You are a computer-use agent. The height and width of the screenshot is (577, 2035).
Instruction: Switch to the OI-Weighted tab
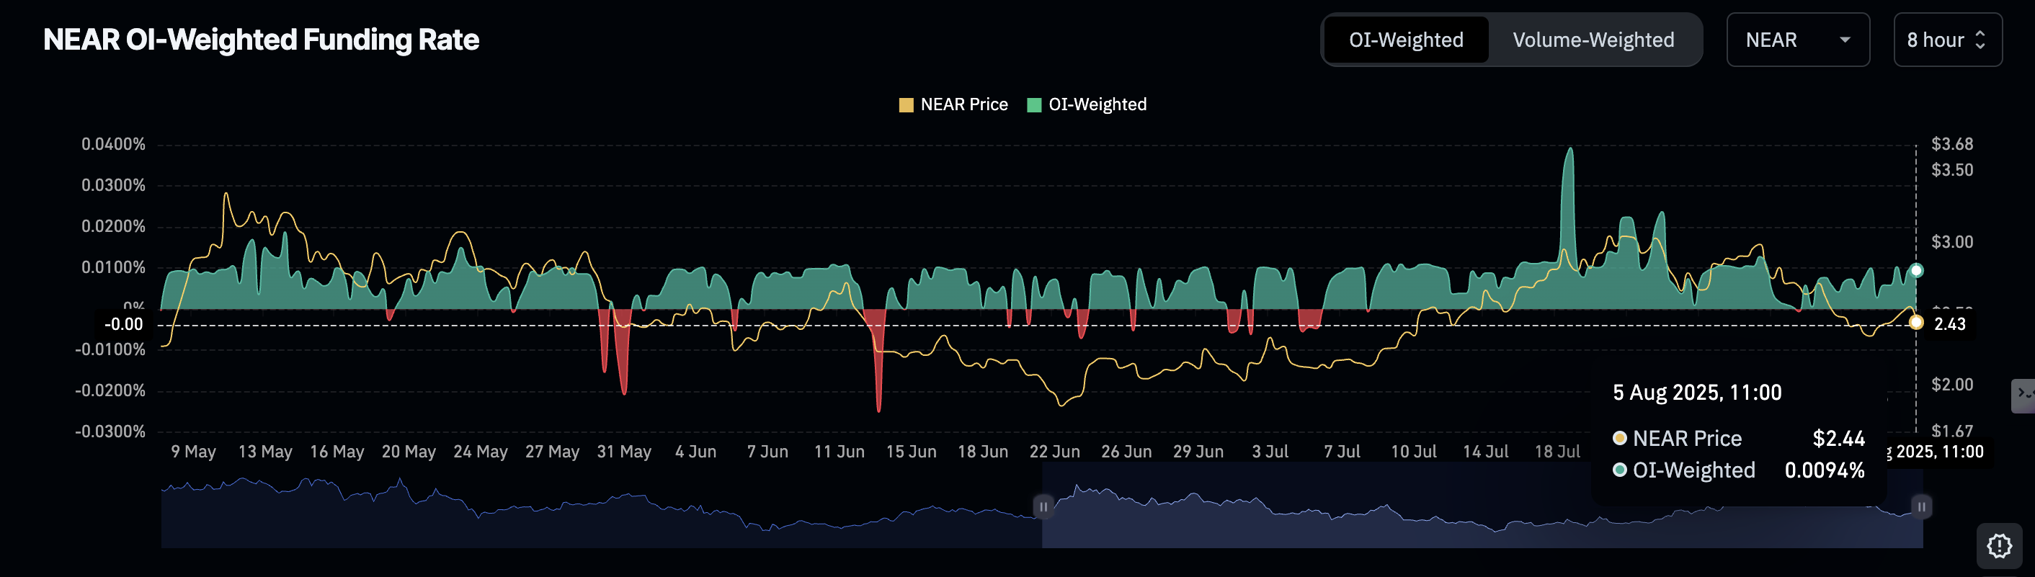1406,40
